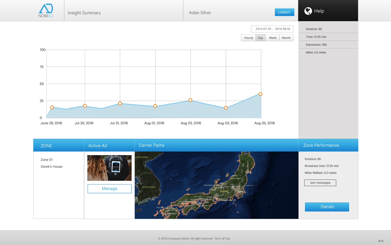Click the Manage button under Active Ad
391x245 pixels.
pyautogui.click(x=109, y=189)
